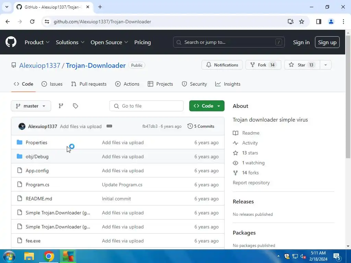Click the GitHub logo in header
Image resolution: width=351 pixels, height=263 pixels.
11,42
